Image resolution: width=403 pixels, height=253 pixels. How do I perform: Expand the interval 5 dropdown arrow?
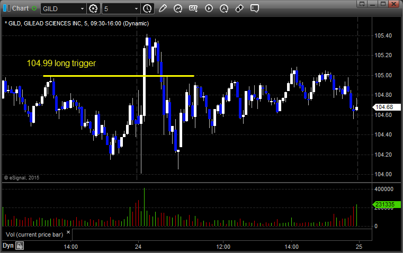pyautogui.click(x=137, y=8)
